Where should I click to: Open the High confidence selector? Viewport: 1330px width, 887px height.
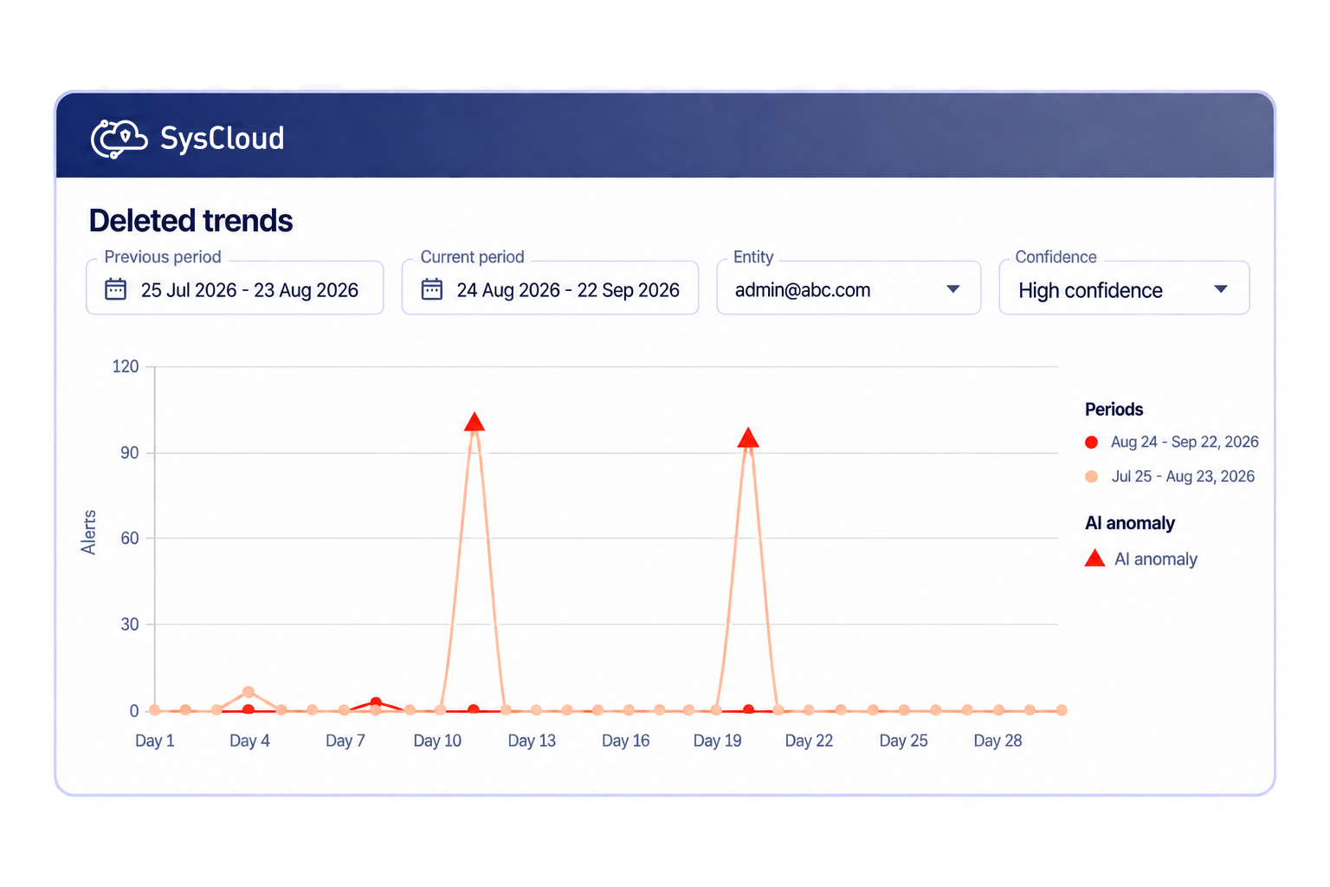(1124, 288)
